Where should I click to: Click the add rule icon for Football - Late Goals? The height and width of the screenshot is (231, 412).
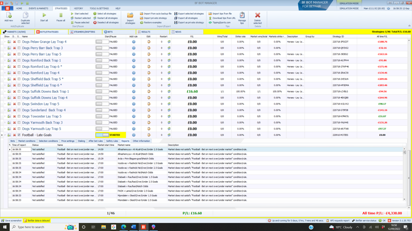click(134, 135)
